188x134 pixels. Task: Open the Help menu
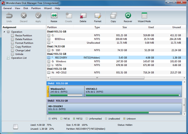tap(58, 8)
